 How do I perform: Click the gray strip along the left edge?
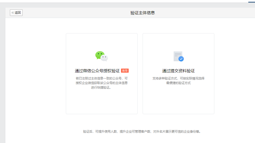[x=3, y=76]
